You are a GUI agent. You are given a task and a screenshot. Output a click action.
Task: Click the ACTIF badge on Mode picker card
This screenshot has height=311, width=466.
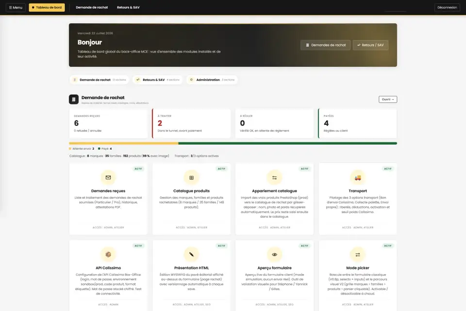387,246
